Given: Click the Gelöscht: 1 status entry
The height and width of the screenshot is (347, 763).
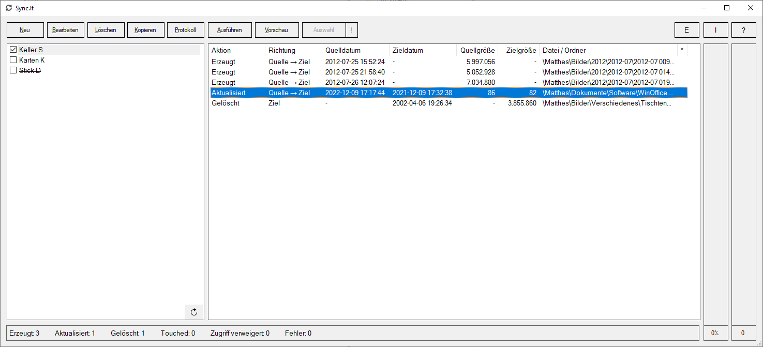Looking at the screenshot, I should (x=128, y=333).
